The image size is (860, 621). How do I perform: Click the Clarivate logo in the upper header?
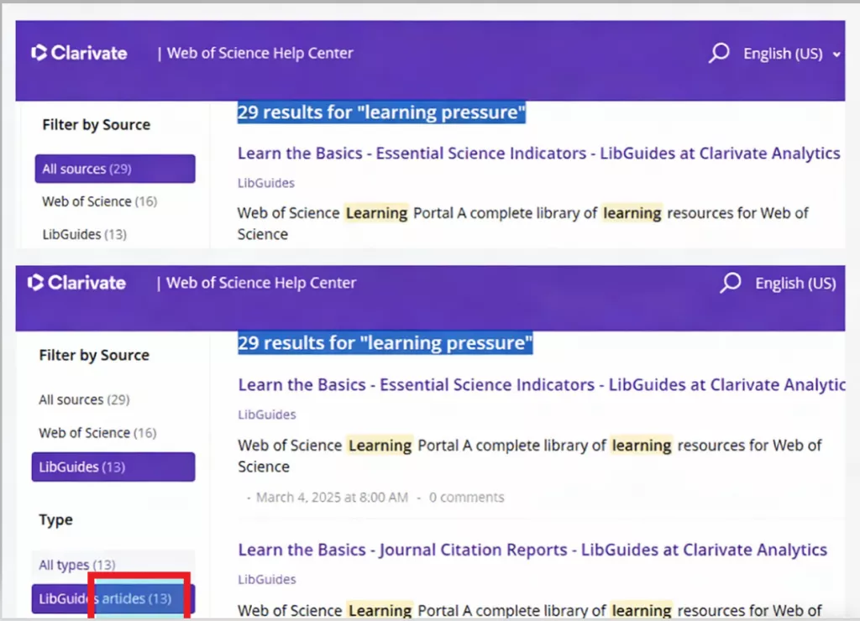(x=80, y=53)
